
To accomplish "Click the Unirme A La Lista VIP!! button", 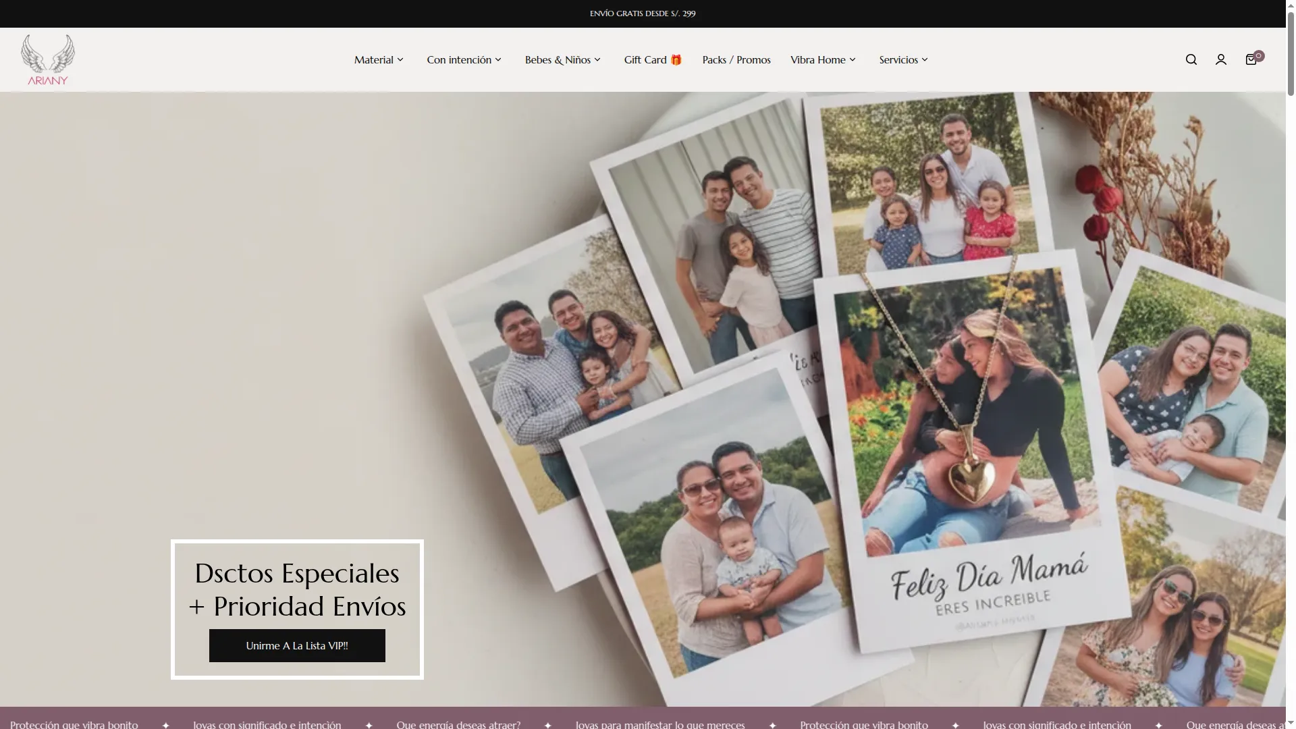I will [297, 646].
